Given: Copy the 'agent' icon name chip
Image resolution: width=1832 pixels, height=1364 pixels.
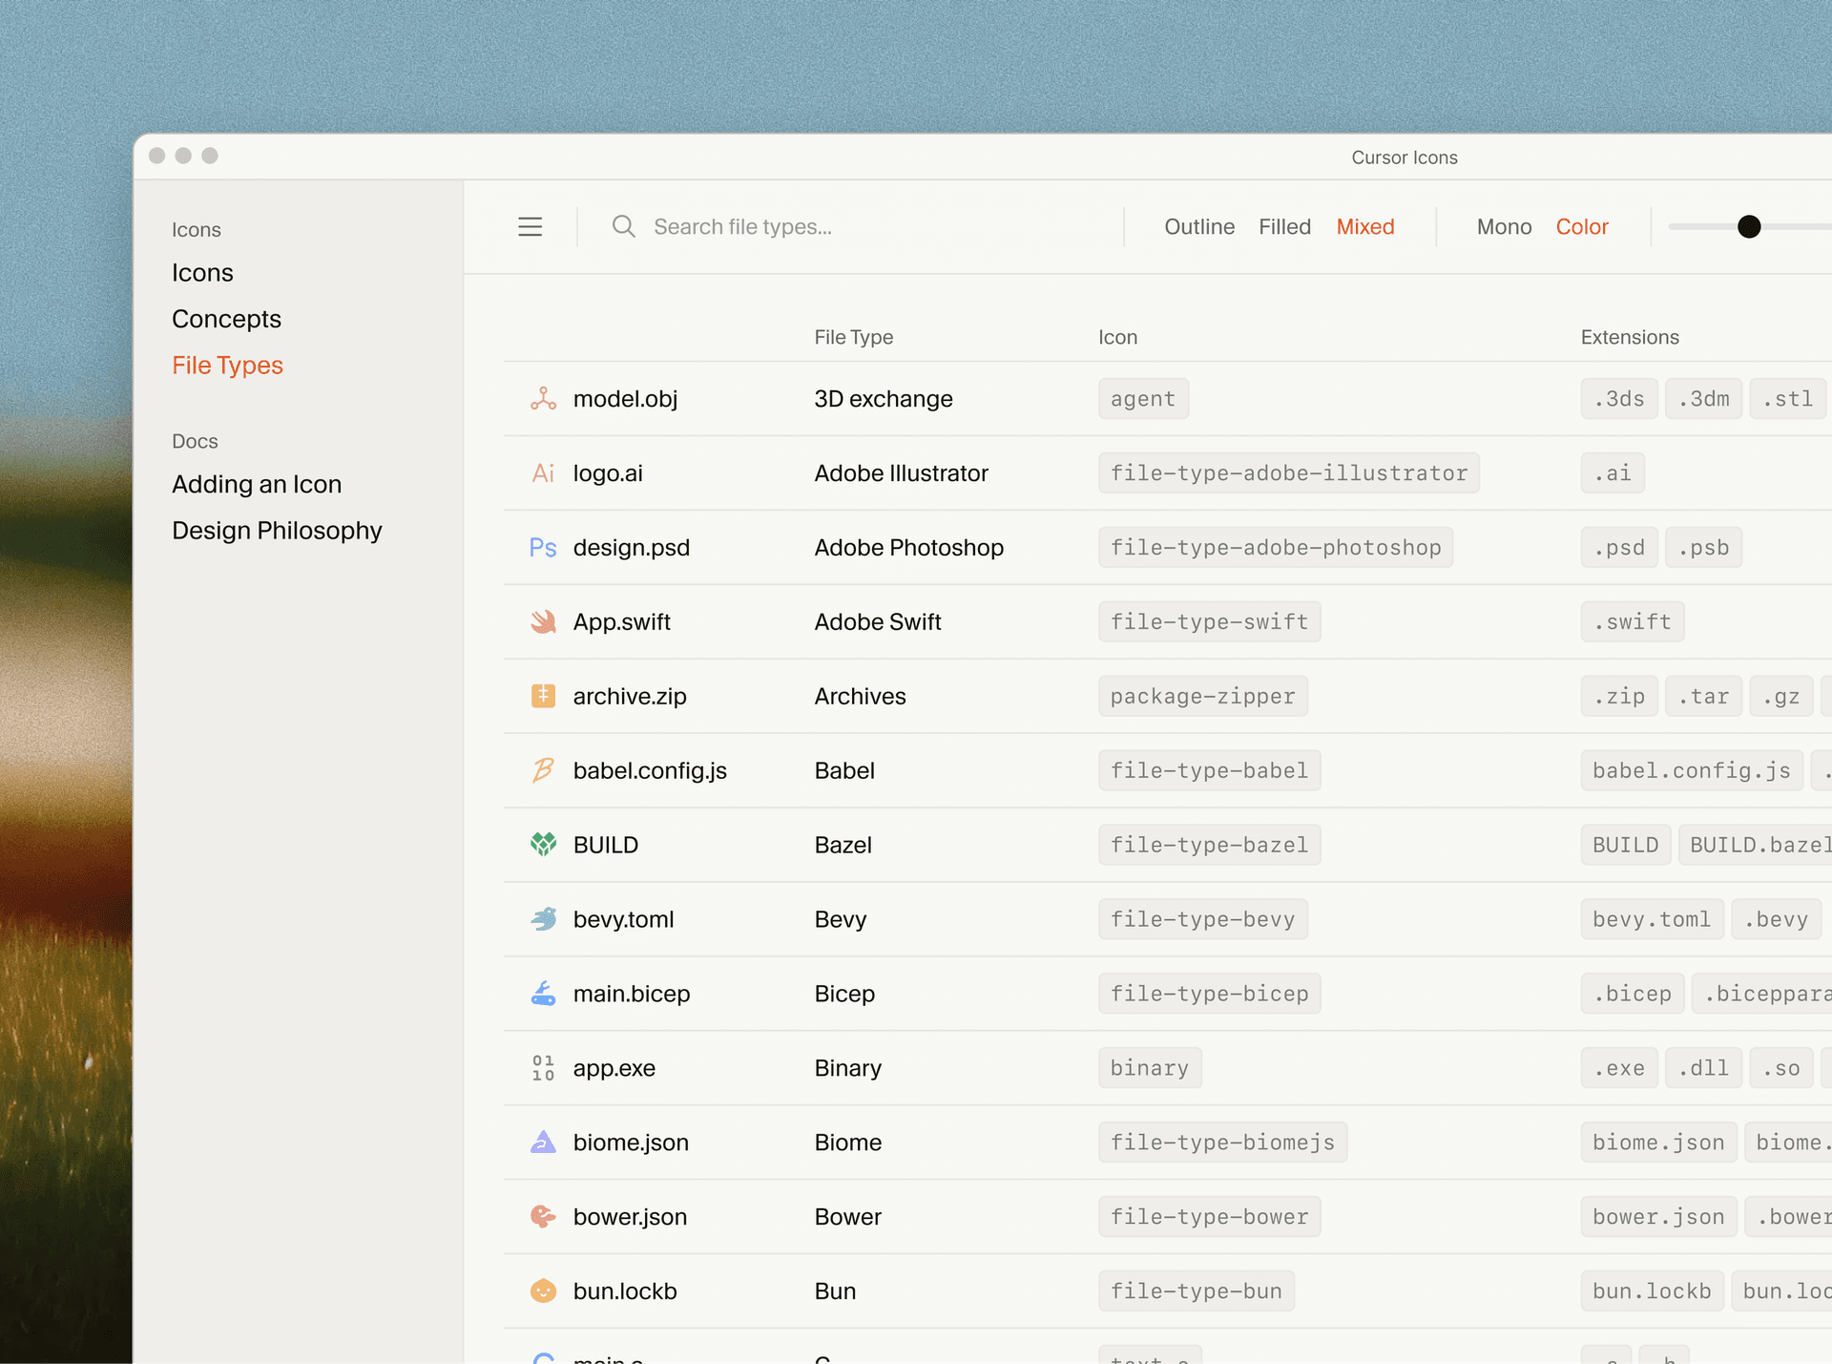Looking at the screenshot, I should (x=1143, y=399).
